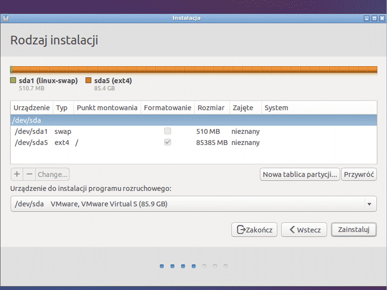Toggle format checkbox for /dev/sda1
The width and height of the screenshot is (387, 290).
[x=168, y=131]
